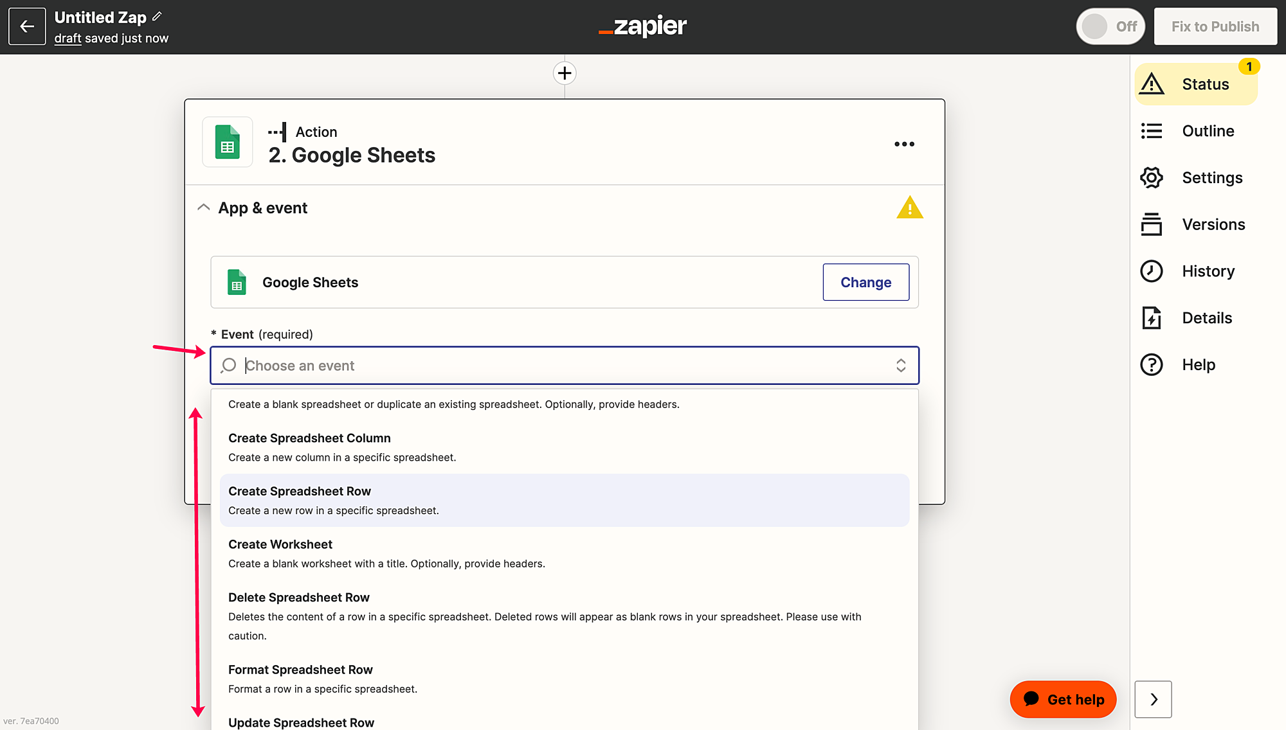Screen dimensions: 1286x730
Task: Collapse the right sidebar with chevron
Action: click(1153, 699)
